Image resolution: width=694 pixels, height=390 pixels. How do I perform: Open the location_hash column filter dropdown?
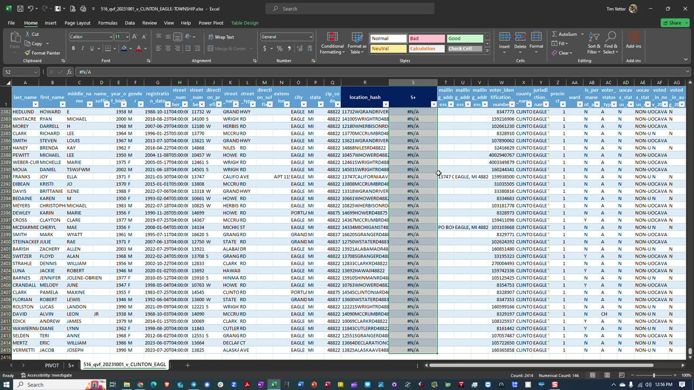point(385,105)
